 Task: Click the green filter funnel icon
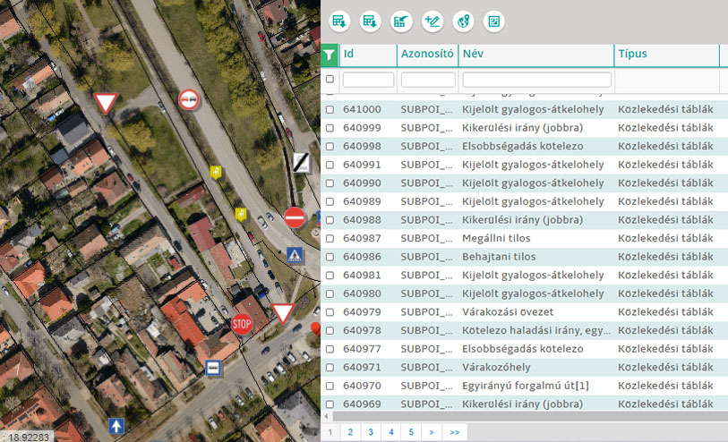[x=330, y=55]
